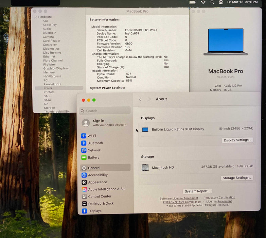Select Parallel SCSI in hardware list
Image resolution: width=266 pixels, height=238 pixels.
point(52,84)
